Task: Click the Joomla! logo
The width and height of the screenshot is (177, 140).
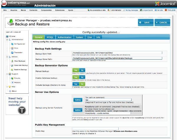Action: 165,4
